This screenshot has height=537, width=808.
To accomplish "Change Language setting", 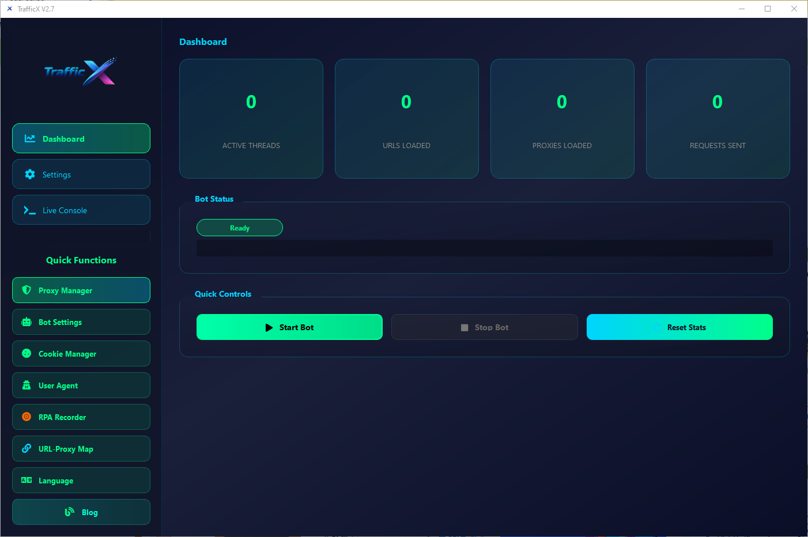I will 81,480.
